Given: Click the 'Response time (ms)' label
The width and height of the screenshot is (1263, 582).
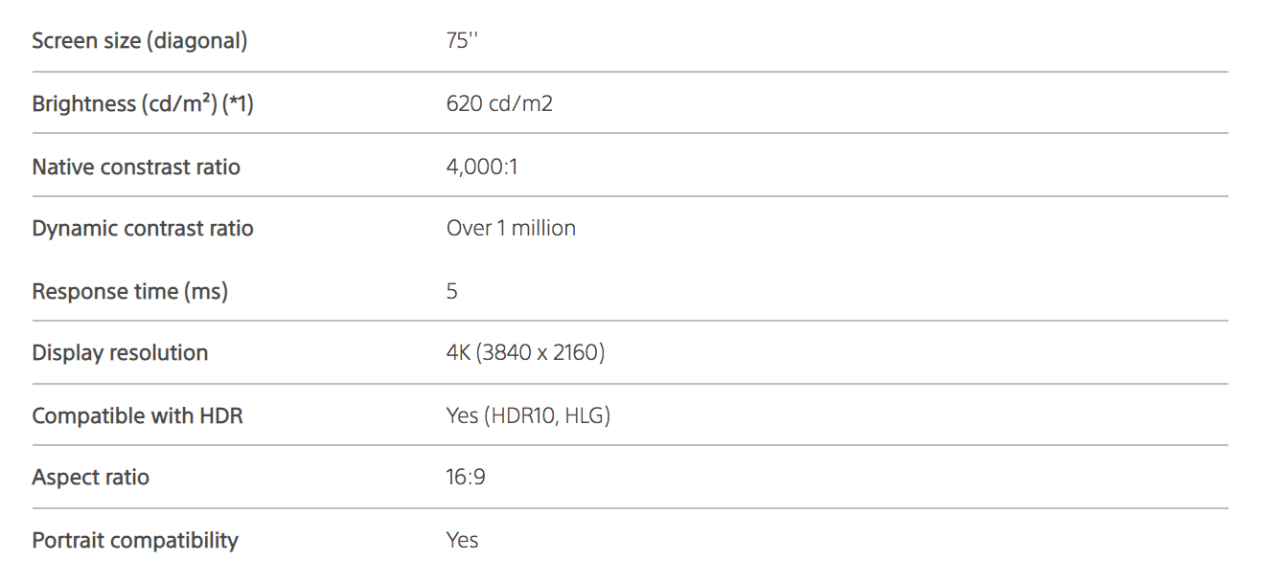Looking at the screenshot, I should [x=130, y=291].
